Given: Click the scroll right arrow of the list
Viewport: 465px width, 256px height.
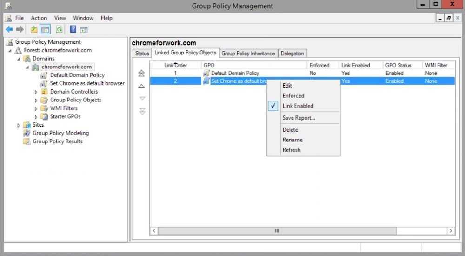Looking at the screenshot, I should [451, 231].
